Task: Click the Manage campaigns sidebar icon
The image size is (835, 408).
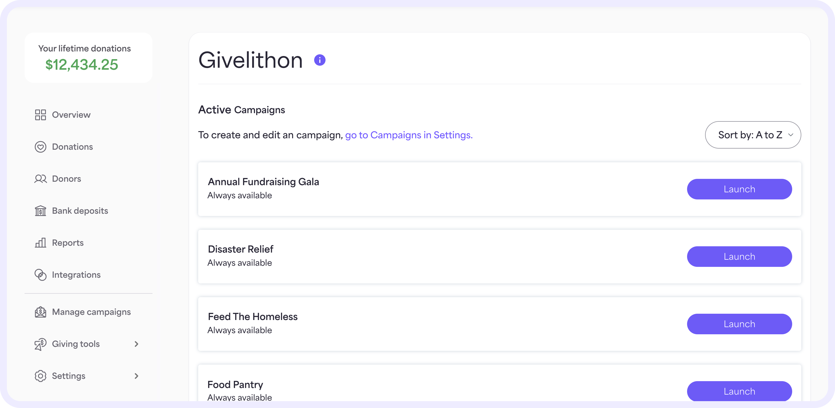Action: pyautogui.click(x=40, y=312)
